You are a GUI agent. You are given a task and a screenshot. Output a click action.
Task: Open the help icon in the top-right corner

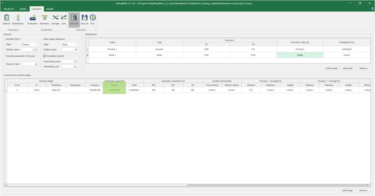[x=372, y=9]
